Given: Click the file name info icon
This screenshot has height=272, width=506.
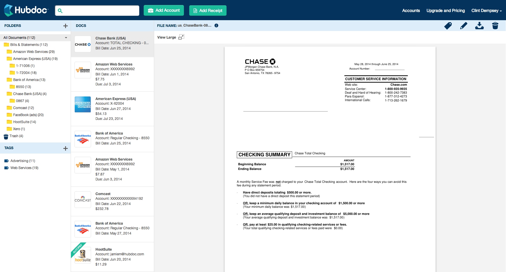Looking at the screenshot, I should tap(216, 25).
